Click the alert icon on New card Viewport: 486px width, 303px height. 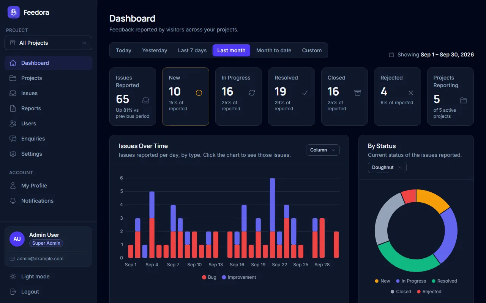point(199,93)
